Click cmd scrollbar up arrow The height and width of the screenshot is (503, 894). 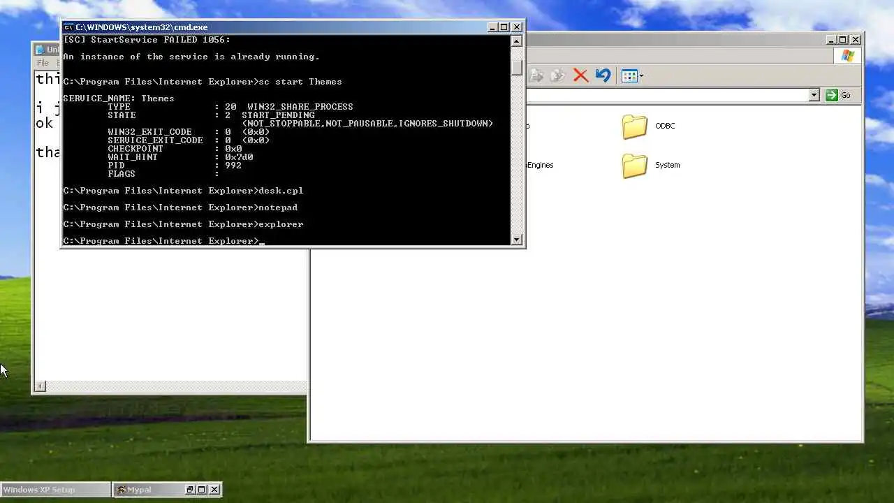517,41
